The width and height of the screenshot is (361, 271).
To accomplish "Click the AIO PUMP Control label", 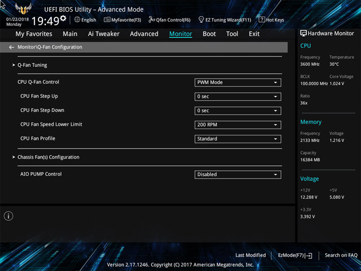I will pos(41,174).
